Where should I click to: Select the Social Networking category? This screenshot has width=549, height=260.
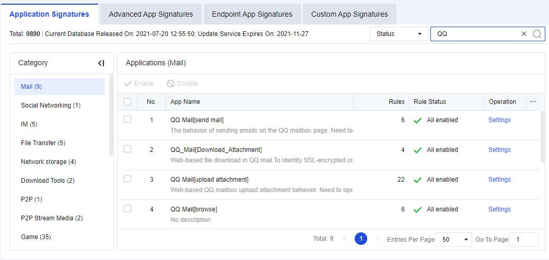pyautogui.click(x=51, y=105)
